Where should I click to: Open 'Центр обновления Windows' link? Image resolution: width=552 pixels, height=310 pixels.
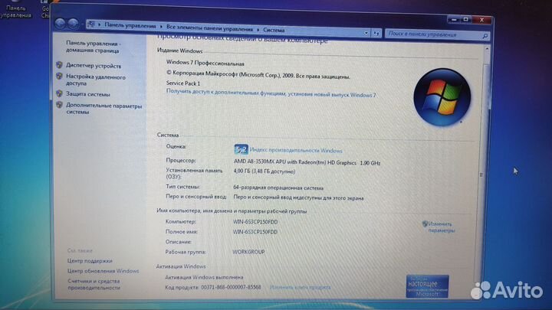click(103, 271)
